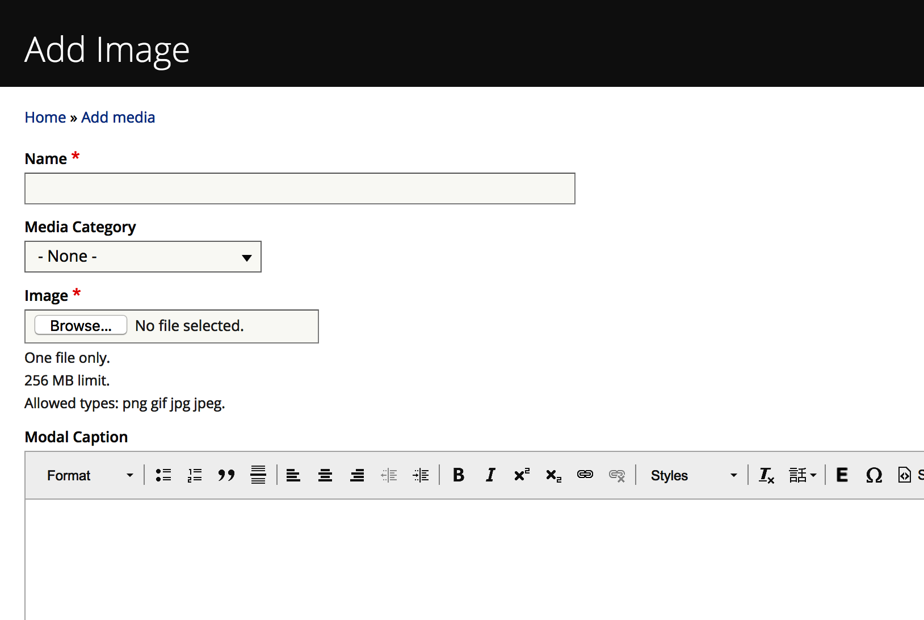Click the Browse... file button
Screen dimensions: 924x620
pyautogui.click(x=81, y=325)
